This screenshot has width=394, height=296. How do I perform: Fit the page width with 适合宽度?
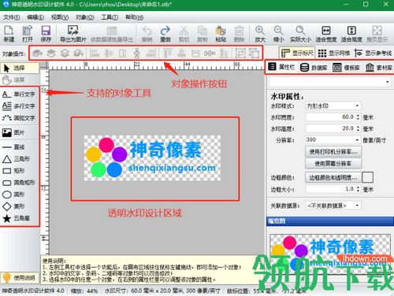(x=325, y=34)
